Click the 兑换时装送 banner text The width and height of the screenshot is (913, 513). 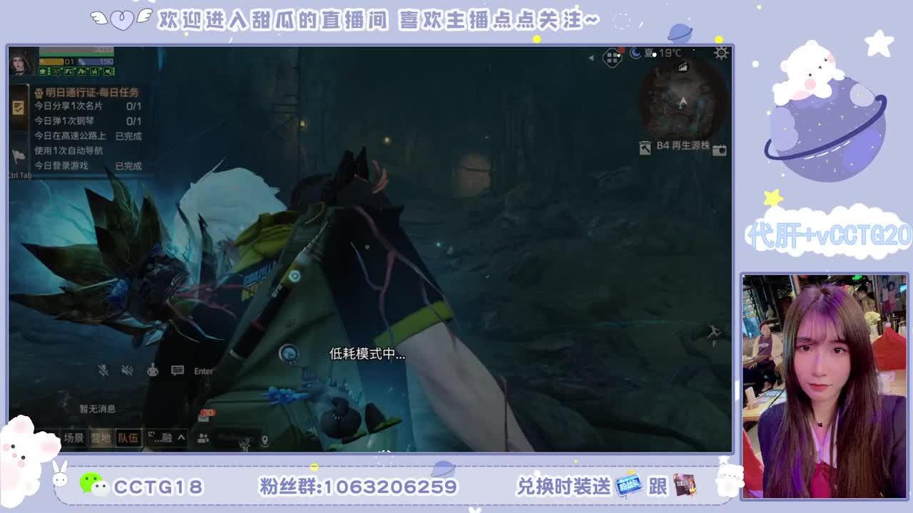[563, 487]
